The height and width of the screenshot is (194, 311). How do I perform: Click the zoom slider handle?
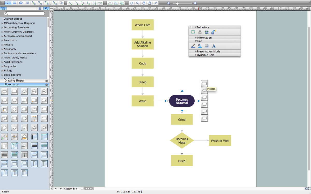(177, 4)
